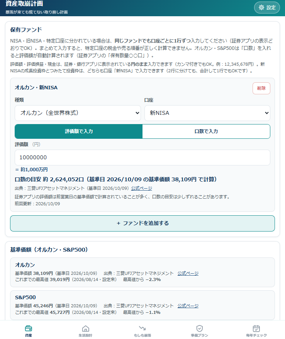Click the オルカン・新NISA card title
This screenshot has height=339, width=285.
click(x=36, y=88)
